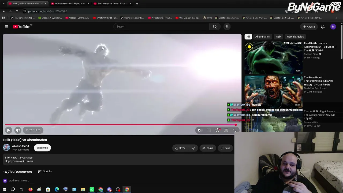Open the Thor vs Hulk video title
Image resolution: width=343 pixels, height=193 pixels.
click(x=319, y=115)
